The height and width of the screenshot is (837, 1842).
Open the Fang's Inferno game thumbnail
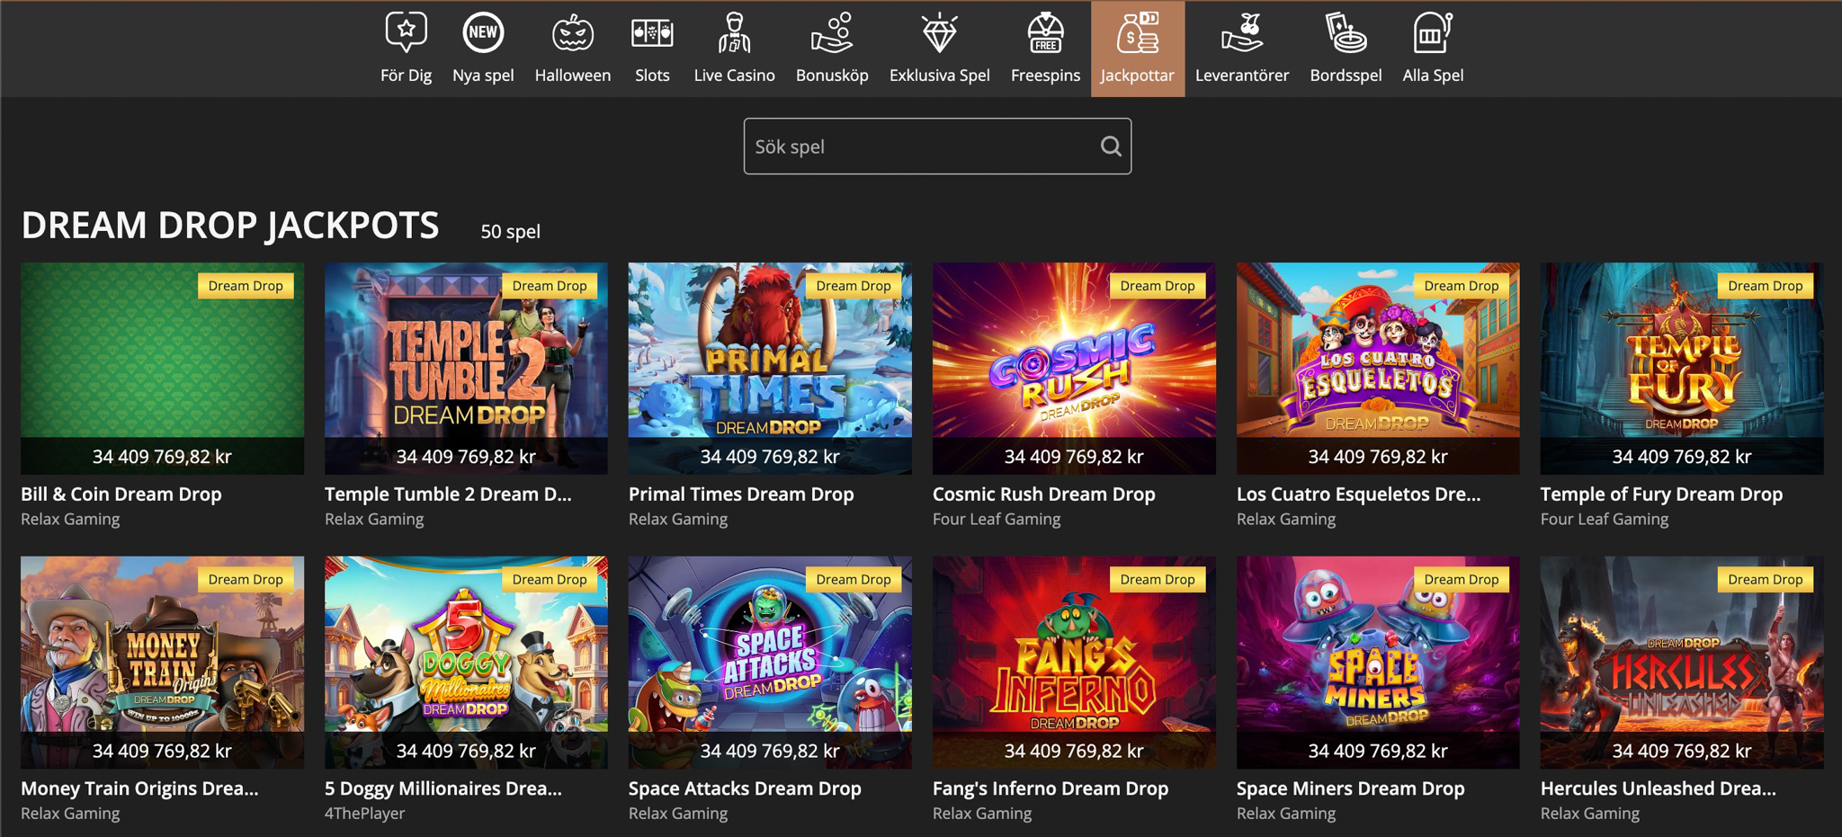click(x=1074, y=662)
